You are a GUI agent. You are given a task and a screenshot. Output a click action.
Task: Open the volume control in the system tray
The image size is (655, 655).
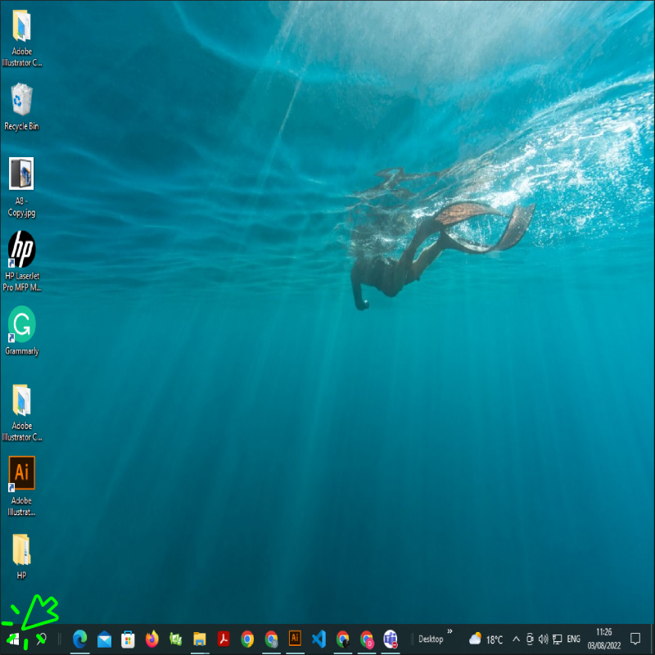coord(543,639)
